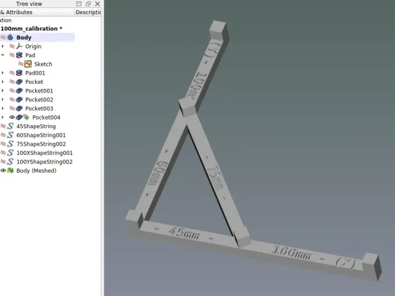This screenshot has height=296, width=395.
Task: Click the Pad feature icon
Action: (19, 55)
